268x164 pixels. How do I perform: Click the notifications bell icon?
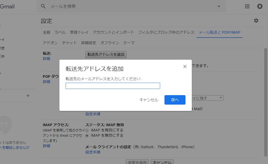coord(260,7)
